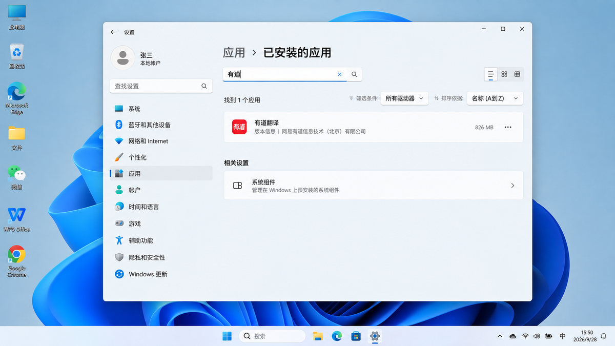Image resolution: width=615 pixels, height=346 pixels.
Task: Open 辅助功能 settings page
Action: [x=161, y=240]
